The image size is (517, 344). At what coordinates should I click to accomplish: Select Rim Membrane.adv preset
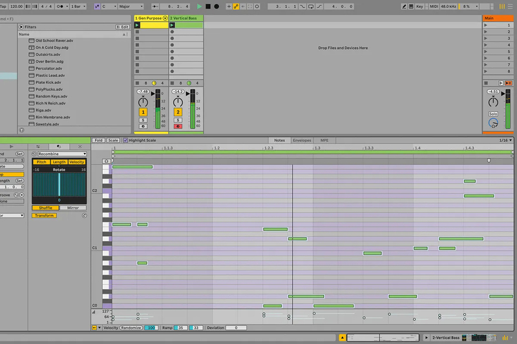point(53,117)
